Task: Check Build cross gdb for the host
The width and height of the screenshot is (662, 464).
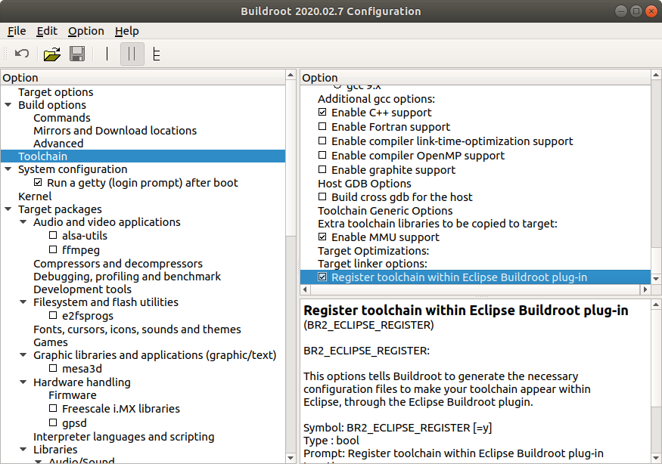Action: click(322, 196)
